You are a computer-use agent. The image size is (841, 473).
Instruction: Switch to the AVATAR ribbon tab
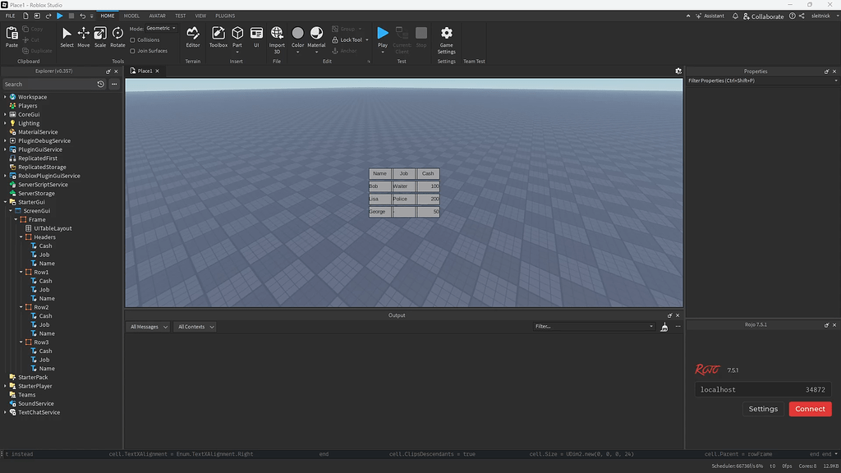click(156, 15)
